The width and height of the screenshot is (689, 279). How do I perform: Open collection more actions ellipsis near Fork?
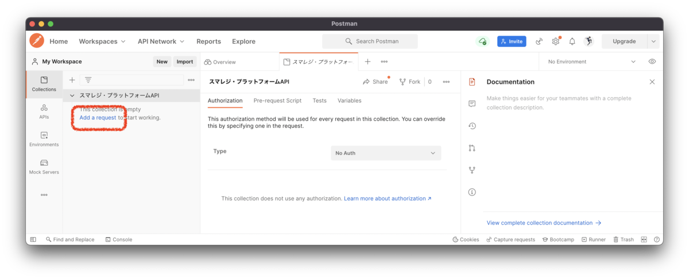pyautogui.click(x=446, y=82)
